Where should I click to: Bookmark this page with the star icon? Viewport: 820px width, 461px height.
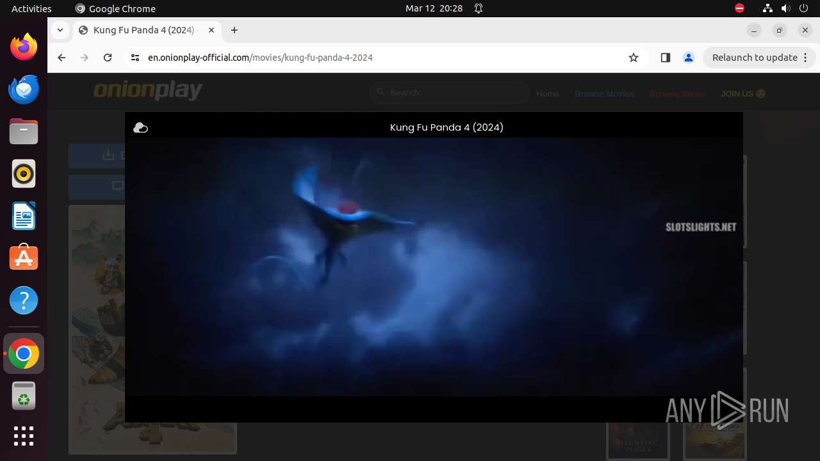pos(634,58)
